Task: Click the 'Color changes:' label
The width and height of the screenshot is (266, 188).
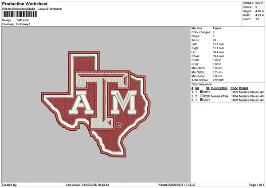Action: [x=201, y=32]
